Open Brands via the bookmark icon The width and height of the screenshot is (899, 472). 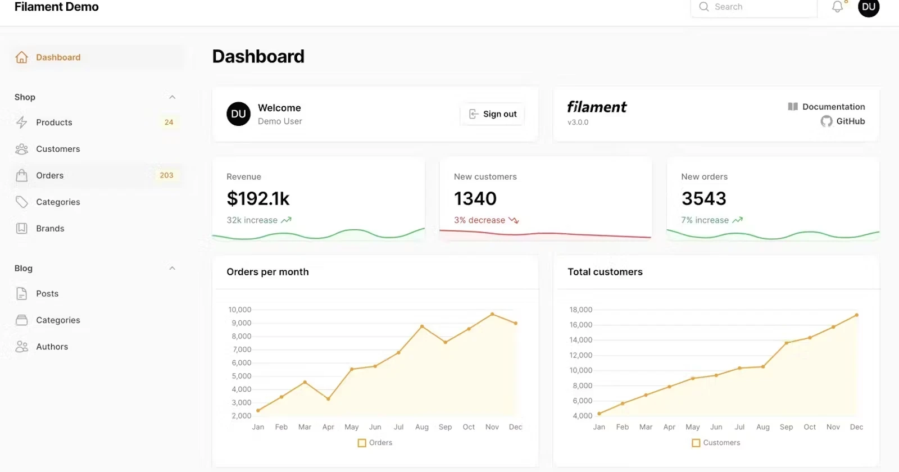(21, 228)
